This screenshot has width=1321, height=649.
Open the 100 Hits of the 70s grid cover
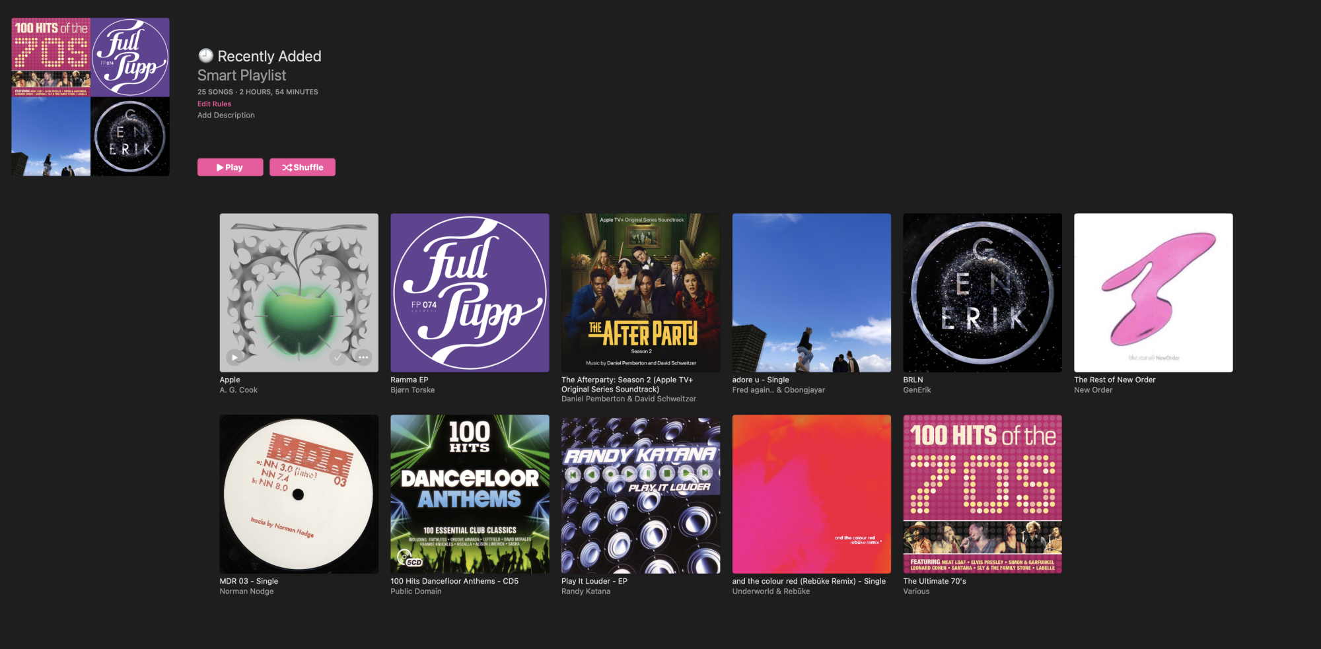983,494
